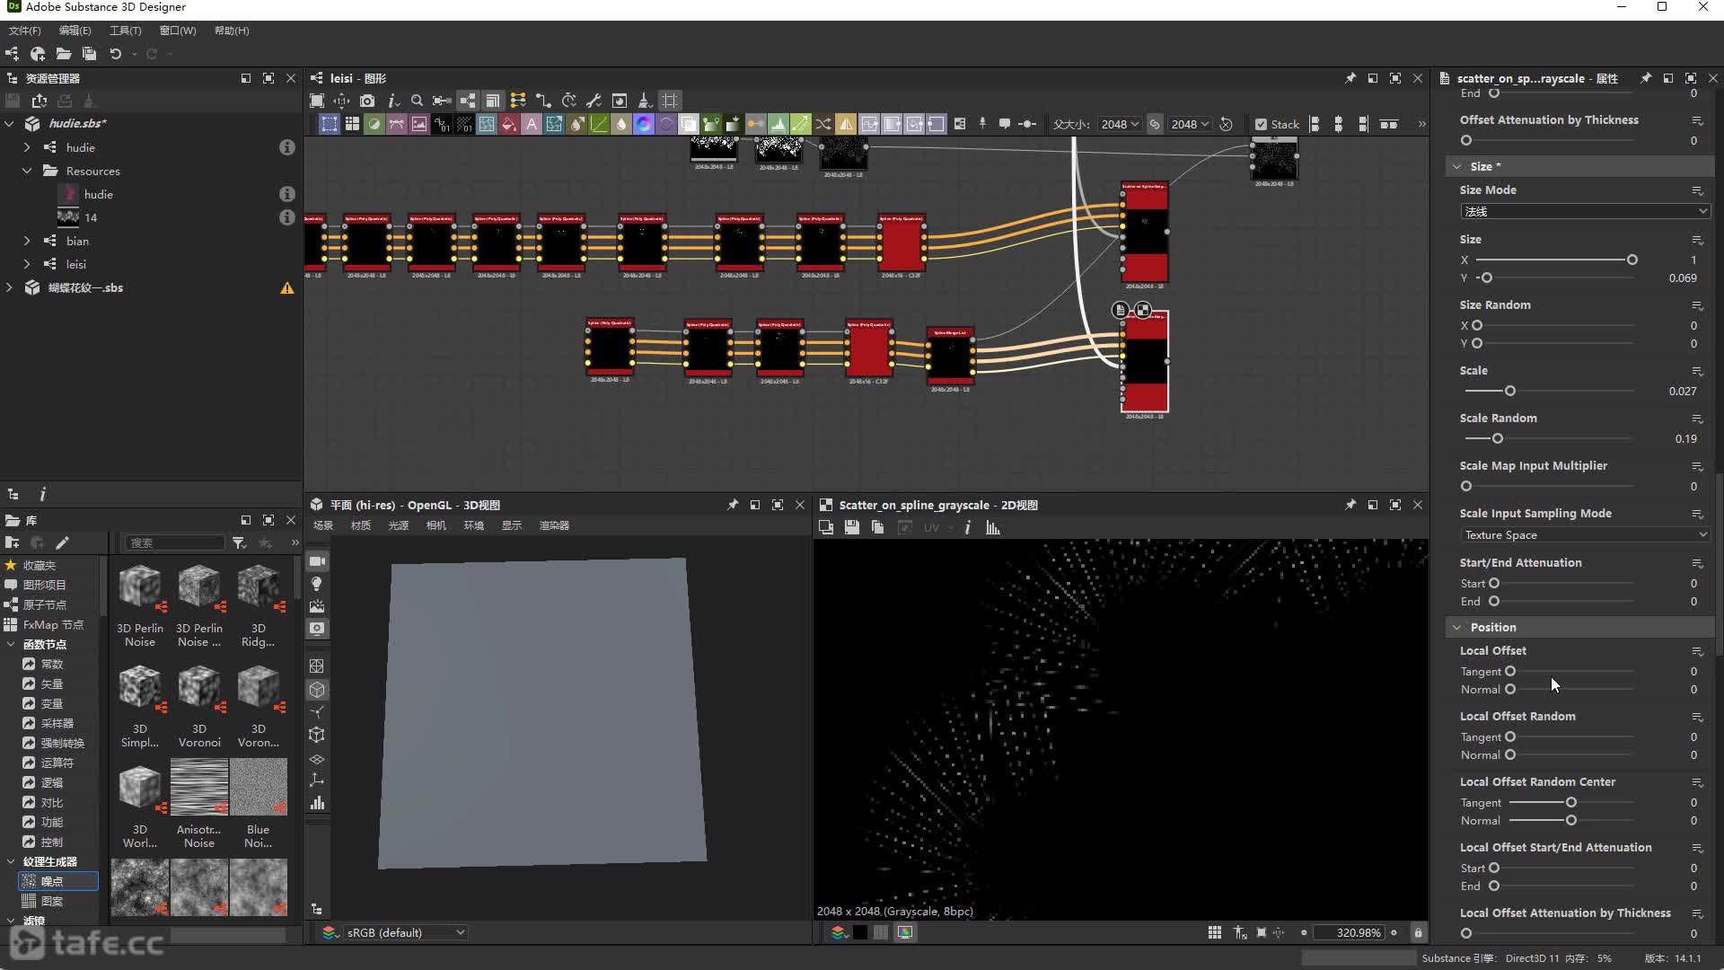Click the lock icon beside 2D view zoom

click(1419, 932)
